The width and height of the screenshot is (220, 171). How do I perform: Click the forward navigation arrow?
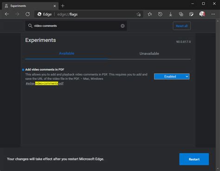click(17, 14)
